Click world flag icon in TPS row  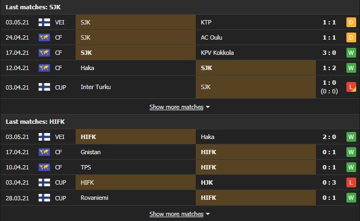click(44, 167)
